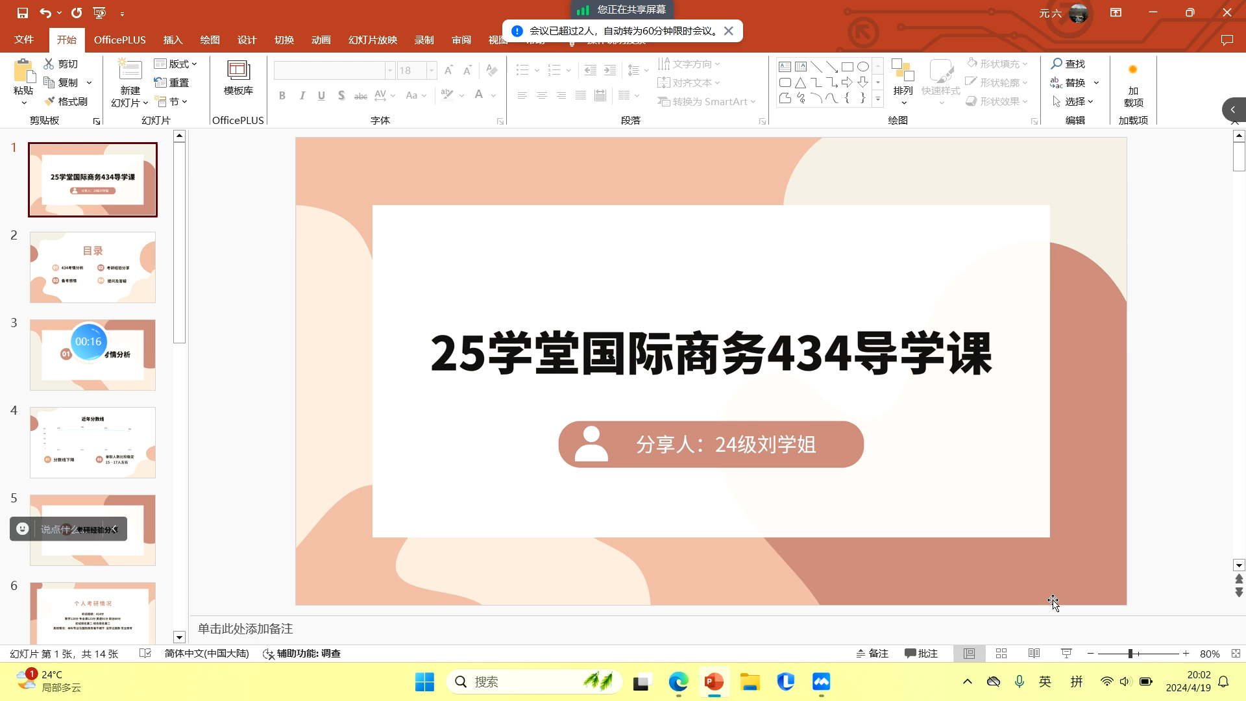Click the Save icon in title bar

23,12
